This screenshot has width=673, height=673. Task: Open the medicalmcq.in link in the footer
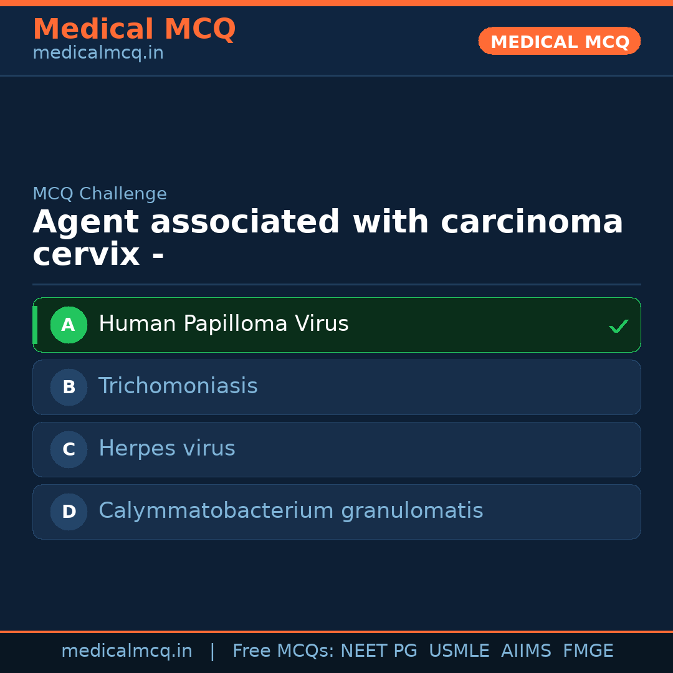(x=126, y=651)
